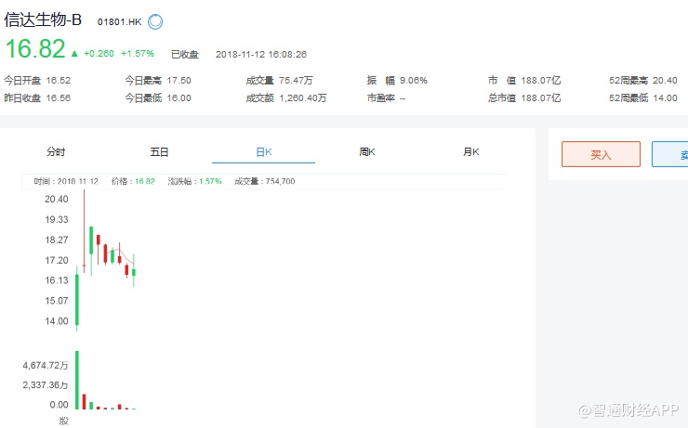Click the 振幅 value 9.06%
This screenshot has height=428, width=688.
[414, 81]
